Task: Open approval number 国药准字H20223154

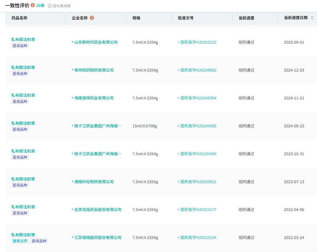Action: point(198,237)
